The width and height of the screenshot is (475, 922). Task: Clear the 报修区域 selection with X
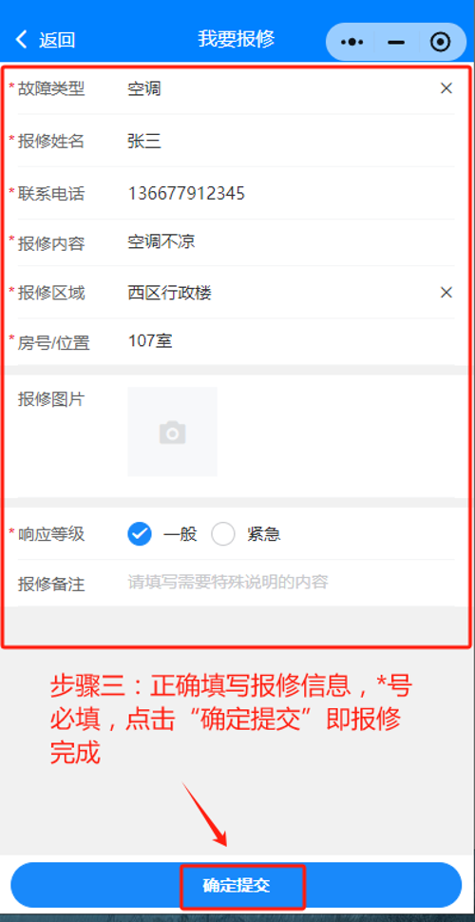pos(446,292)
